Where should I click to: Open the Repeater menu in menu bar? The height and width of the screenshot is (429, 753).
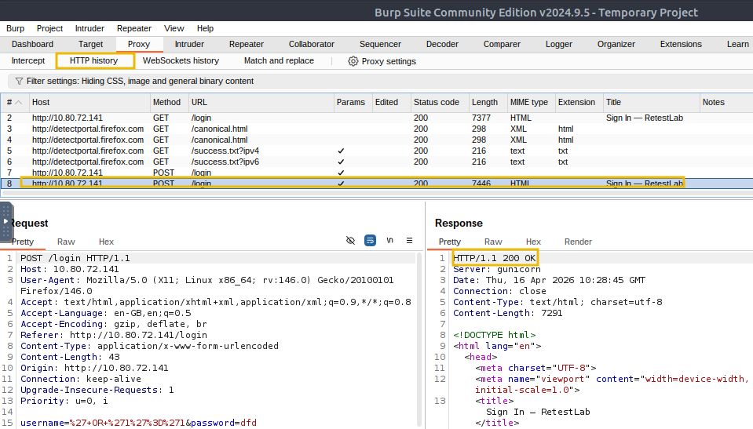134,28
